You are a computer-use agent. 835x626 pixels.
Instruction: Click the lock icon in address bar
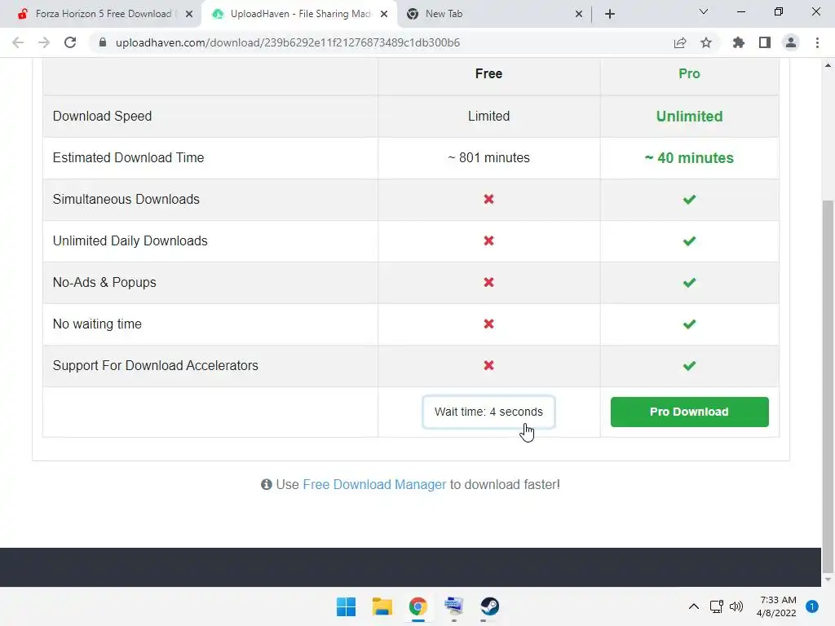point(103,42)
